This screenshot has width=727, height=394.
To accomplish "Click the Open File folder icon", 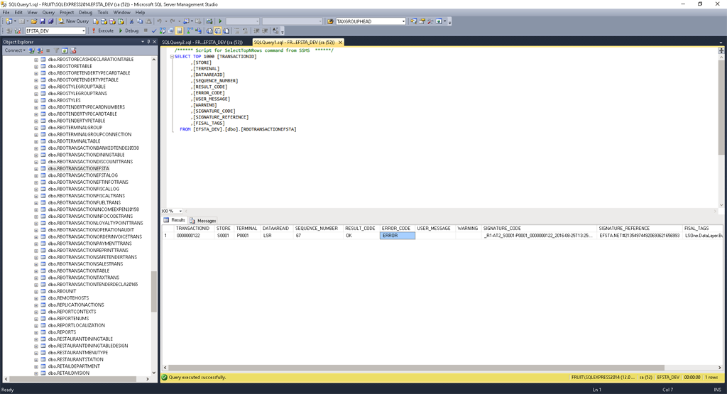I will tap(33, 21).
